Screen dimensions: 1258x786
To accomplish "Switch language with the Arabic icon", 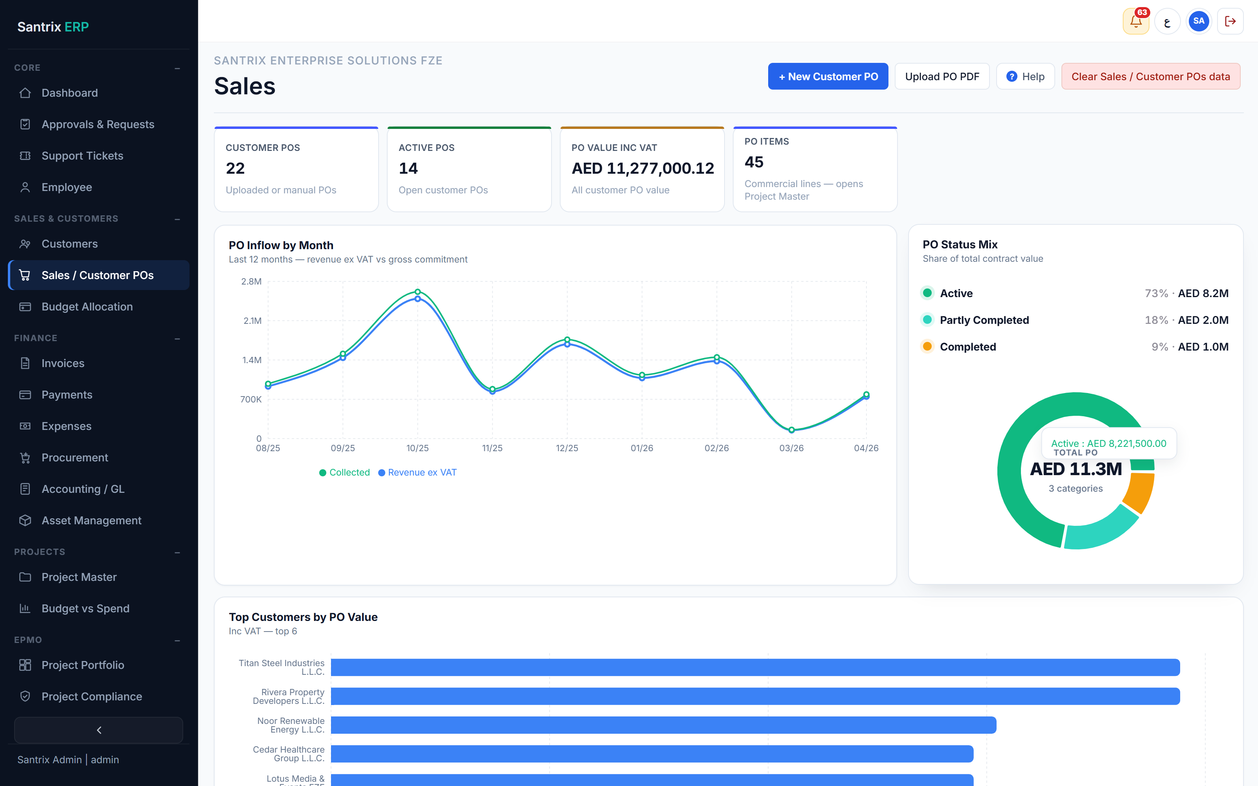I will click(x=1167, y=21).
